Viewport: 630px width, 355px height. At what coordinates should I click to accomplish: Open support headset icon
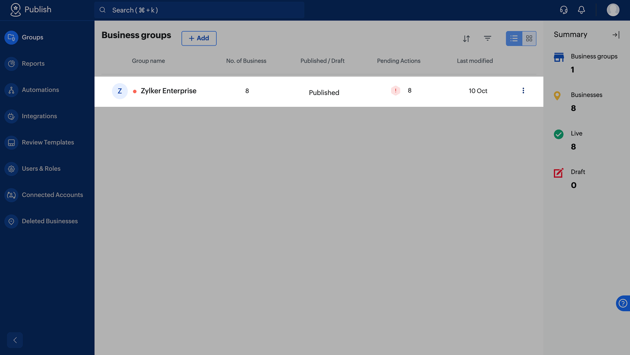[x=564, y=10]
